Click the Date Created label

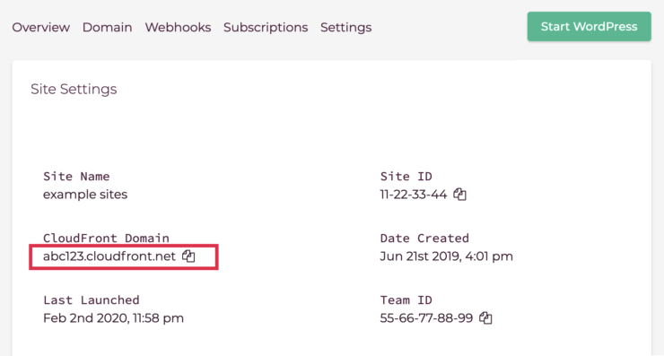424,238
